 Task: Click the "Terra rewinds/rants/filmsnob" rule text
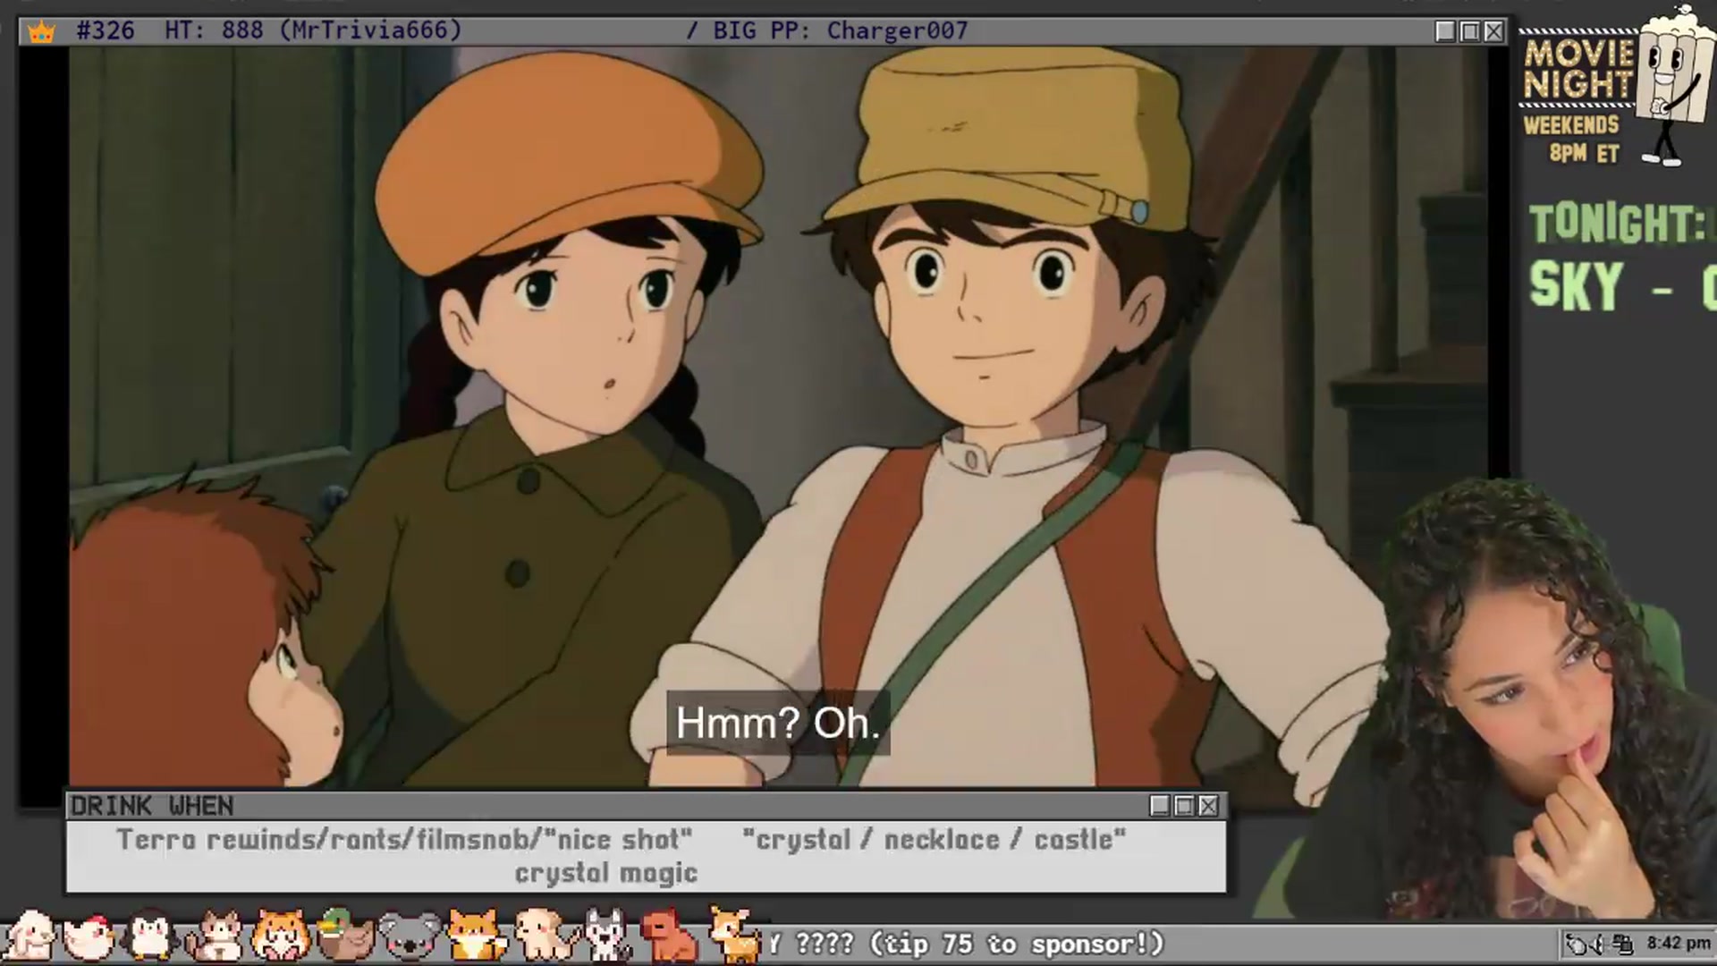point(326,840)
